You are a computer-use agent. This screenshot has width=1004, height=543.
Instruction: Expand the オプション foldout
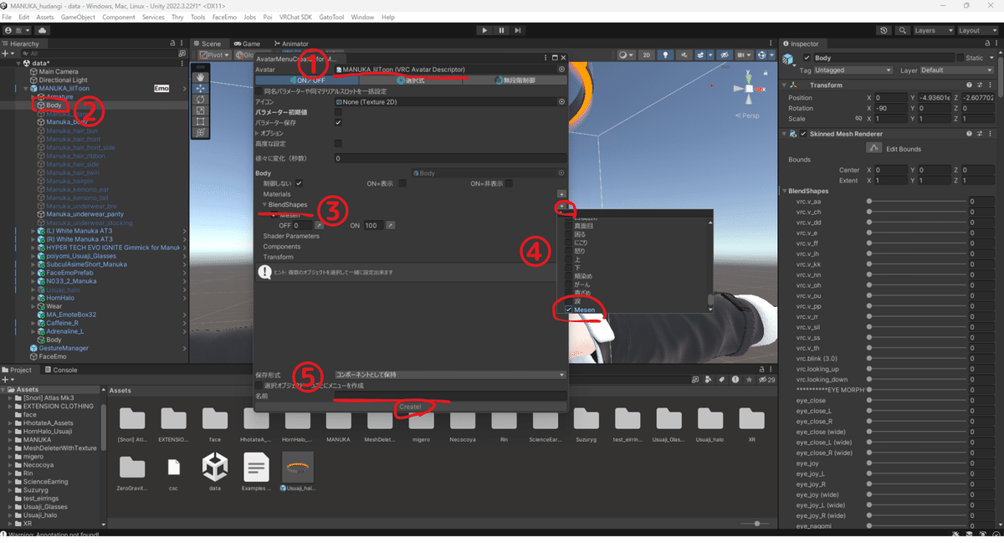click(258, 133)
